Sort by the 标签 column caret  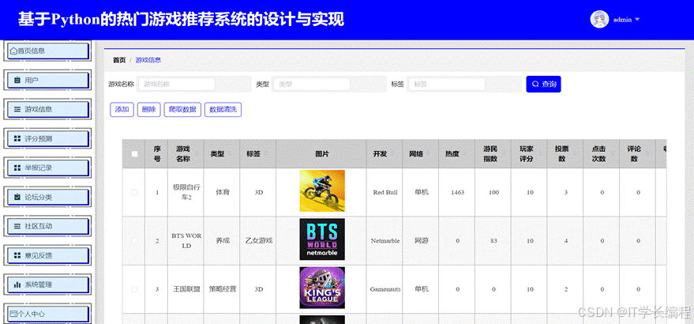click(265, 154)
